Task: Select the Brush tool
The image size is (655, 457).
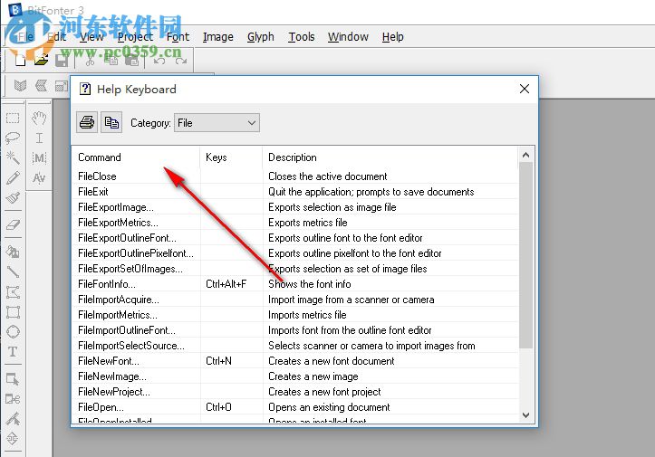Action: (x=13, y=197)
